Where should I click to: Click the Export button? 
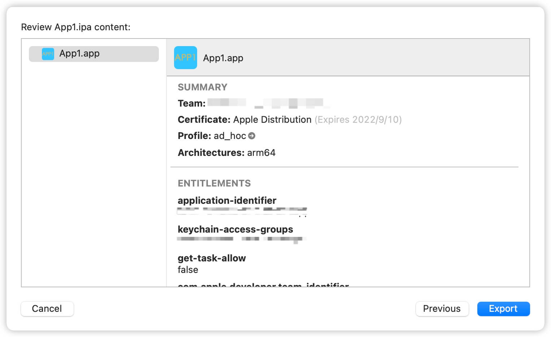click(x=503, y=309)
